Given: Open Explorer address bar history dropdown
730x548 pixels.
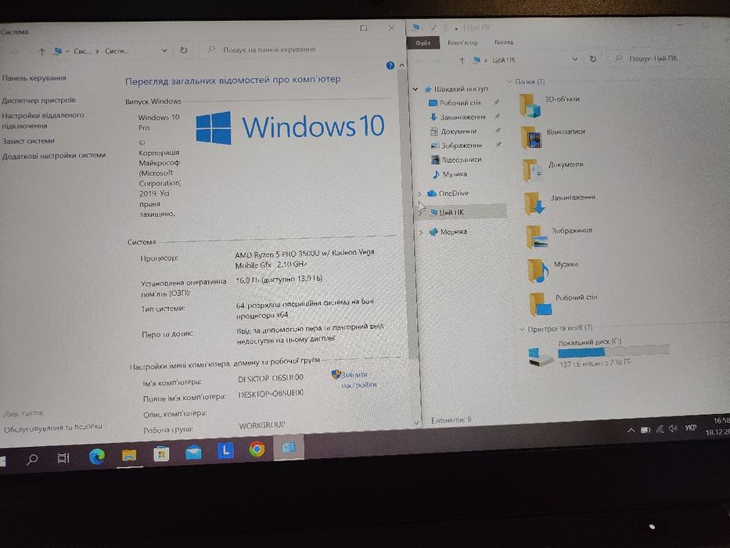Looking at the screenshot, I should tap(575, 59).
